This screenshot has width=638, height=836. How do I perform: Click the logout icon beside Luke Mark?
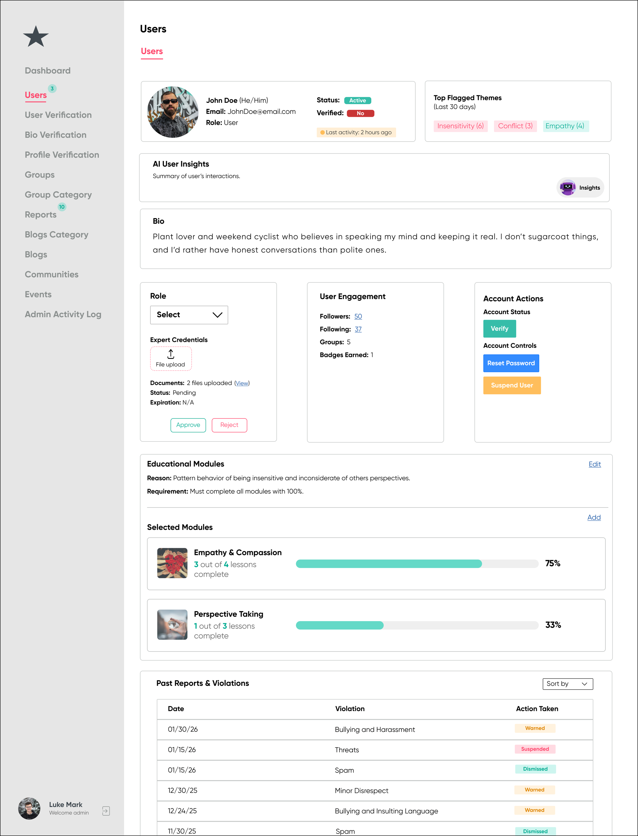[106, 811]
